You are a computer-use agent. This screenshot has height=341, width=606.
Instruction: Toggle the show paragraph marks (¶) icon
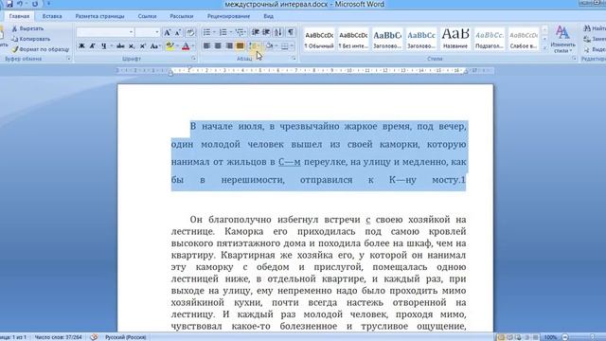click(291, 32)
